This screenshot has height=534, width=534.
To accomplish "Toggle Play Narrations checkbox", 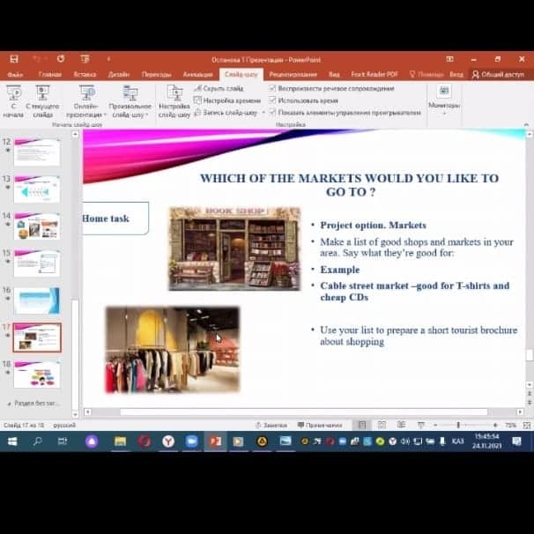I will (x=273, y=89).
